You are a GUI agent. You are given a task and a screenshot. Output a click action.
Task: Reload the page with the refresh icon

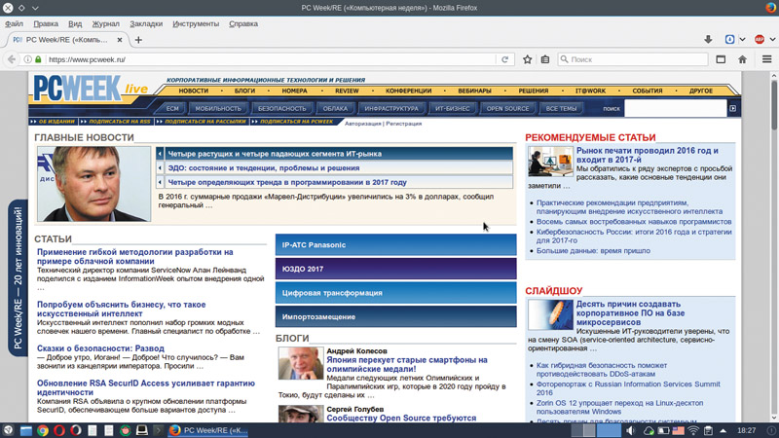[505, 59]
